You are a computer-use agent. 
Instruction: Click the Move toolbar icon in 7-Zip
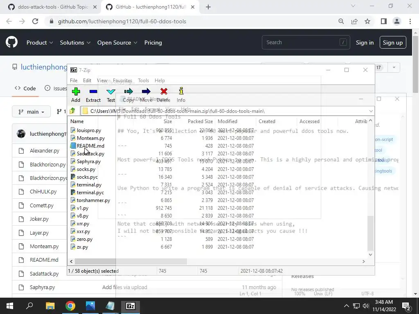(x=146, y=95)
